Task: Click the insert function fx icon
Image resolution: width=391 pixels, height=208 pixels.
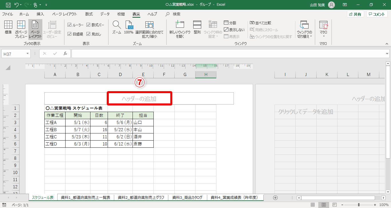Action: pyautogui.click(x=65, y=53)
